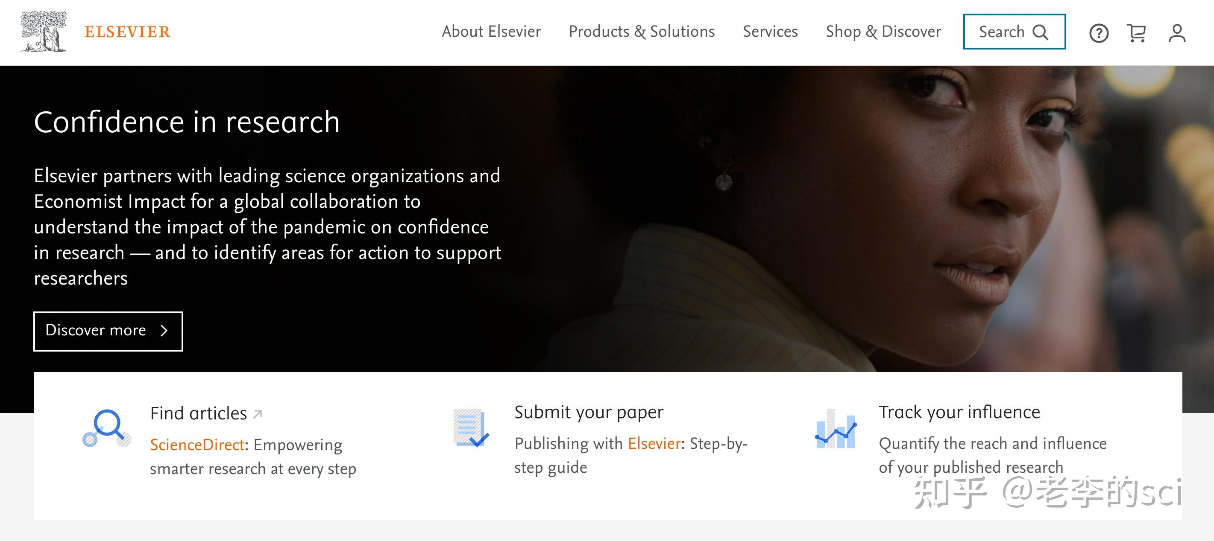
Task: Follow the orange ScienceDirect link
Action: point(197,445)
